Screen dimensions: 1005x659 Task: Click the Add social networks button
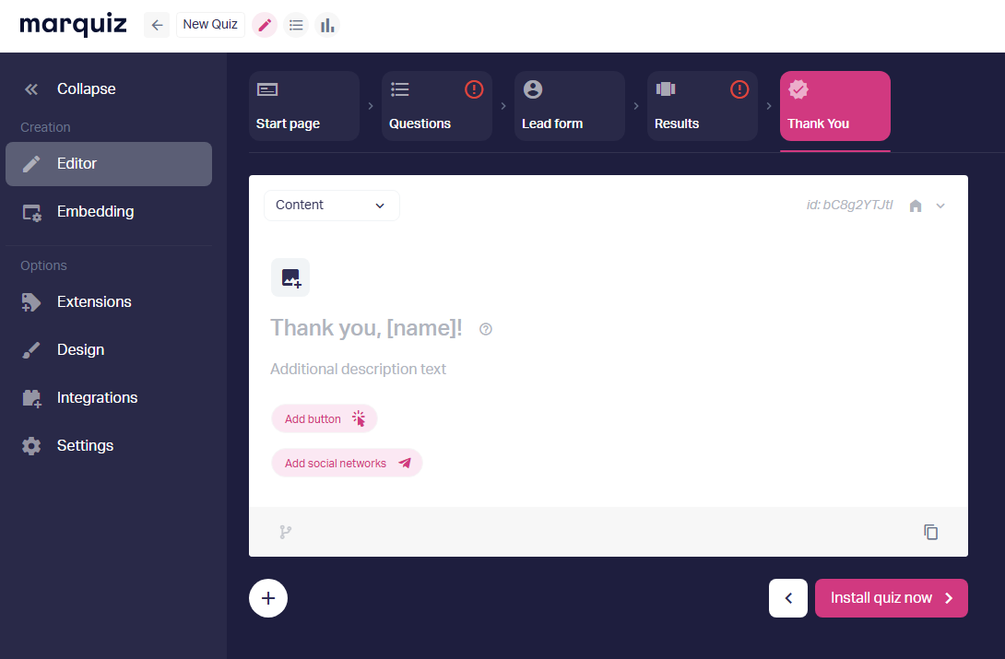click(x=347, y=463)
